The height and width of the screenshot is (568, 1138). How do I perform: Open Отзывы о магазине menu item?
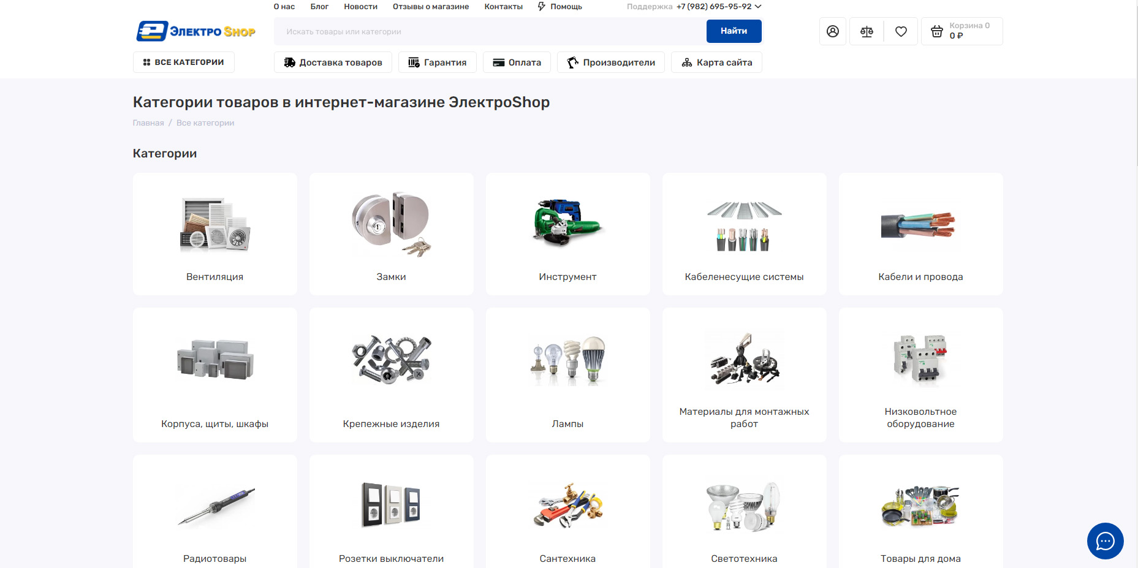[431, 6]
